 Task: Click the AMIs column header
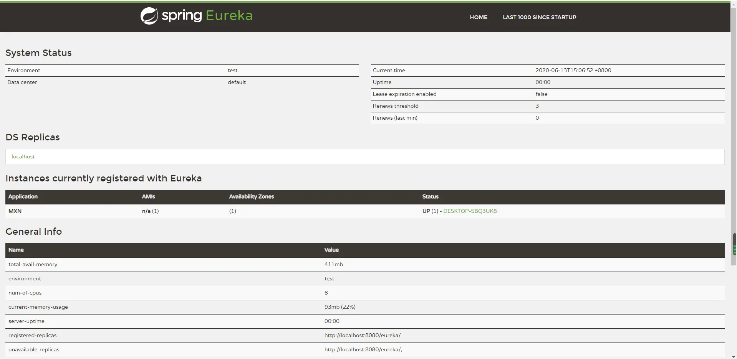149,196
